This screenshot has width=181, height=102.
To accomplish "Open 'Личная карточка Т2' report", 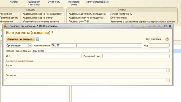I will (x=121, y=14).
